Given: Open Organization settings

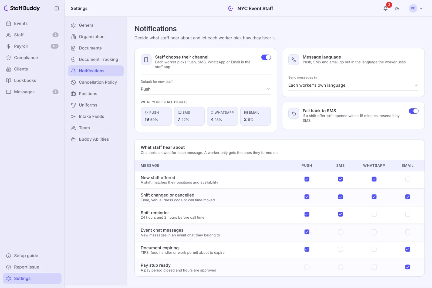Looking at the screenshot, I should coord(96,37).
